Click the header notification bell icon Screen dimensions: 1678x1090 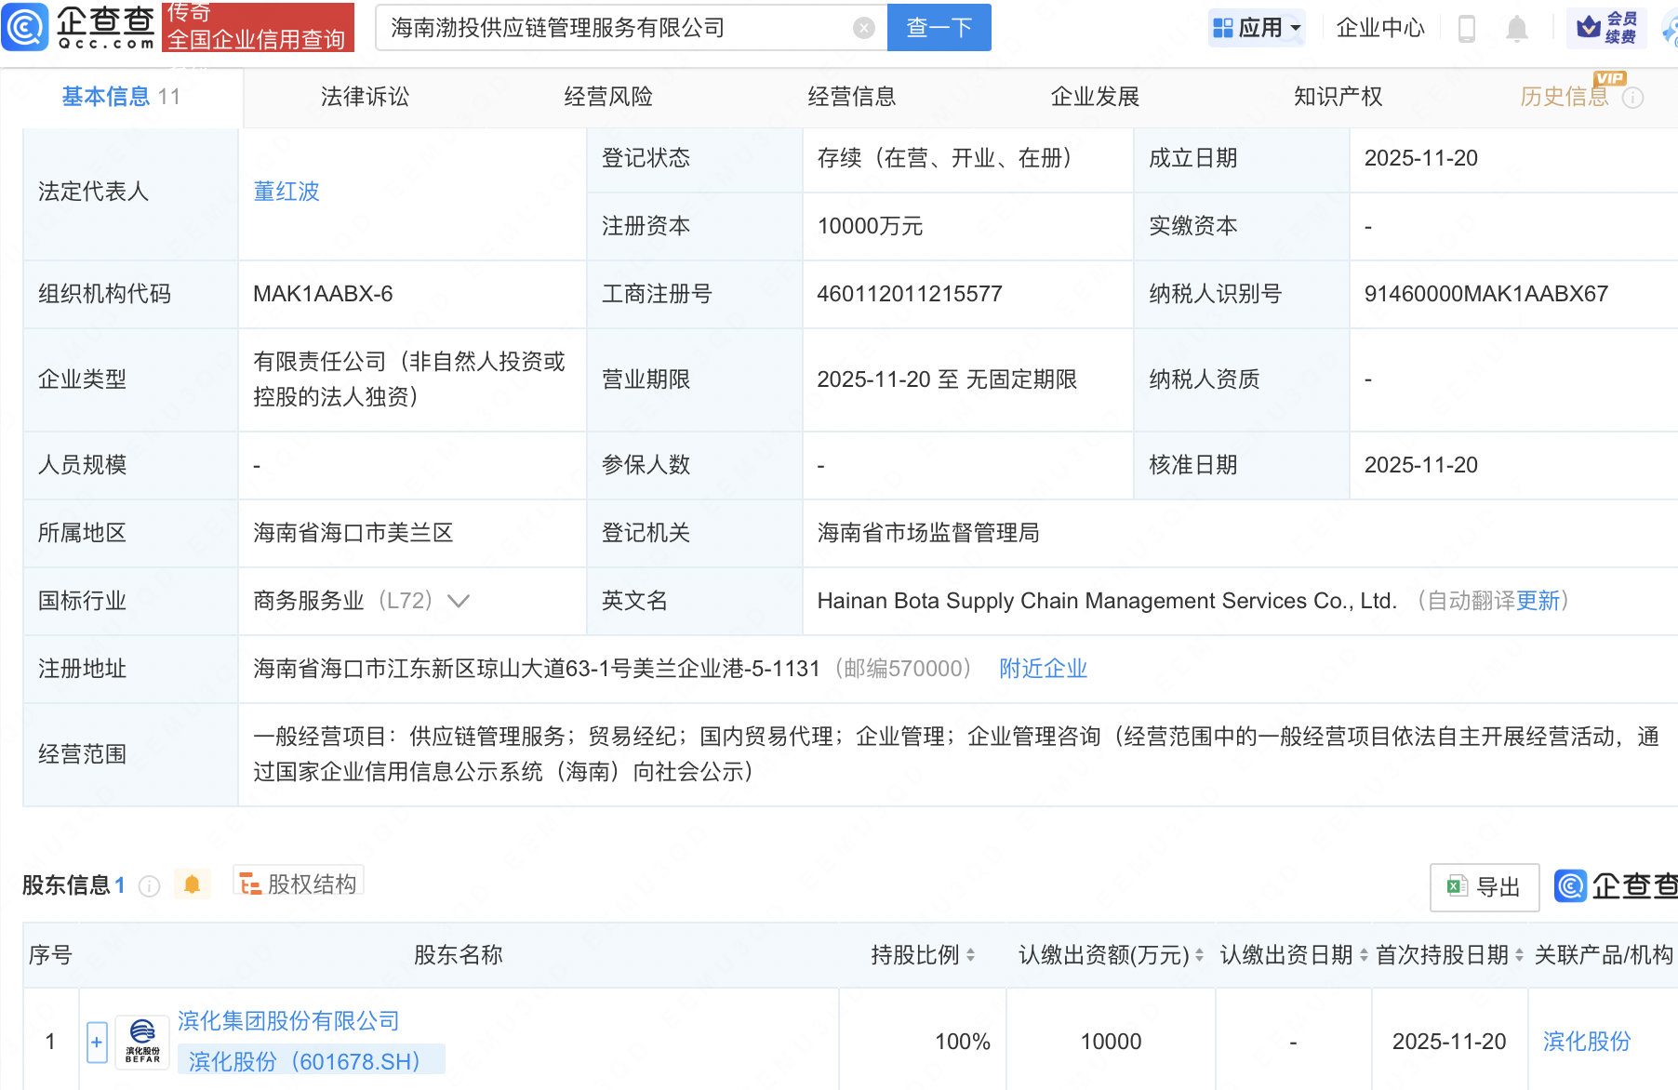[1516, 29]
